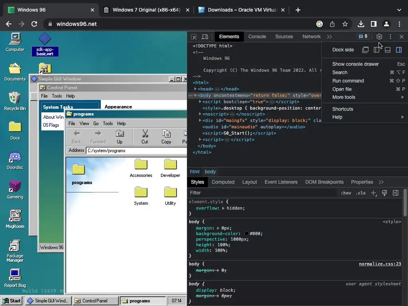
Task: Expand the div maingfx element
Action: point(200,120)
